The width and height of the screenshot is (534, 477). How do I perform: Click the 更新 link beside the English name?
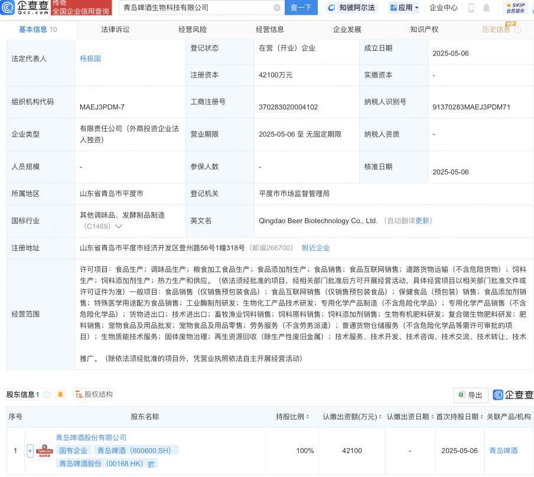422,221
